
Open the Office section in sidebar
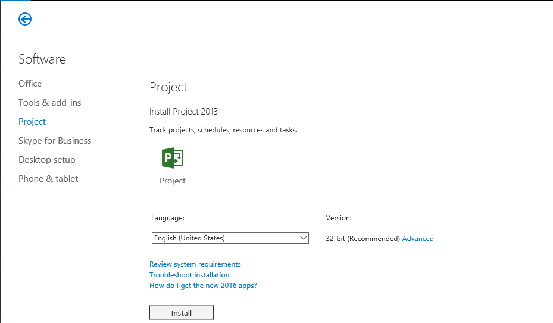tap(30, 83)
